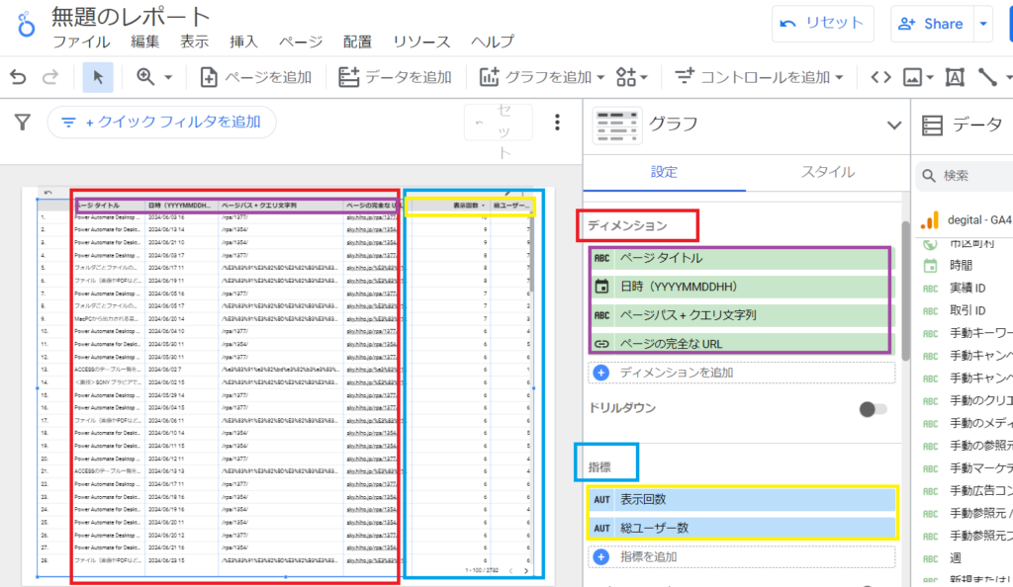The width and height of the screenshot is (1013, 587).
Task: Toggle the ドリルダウン switch
Action: click(873, 408)
